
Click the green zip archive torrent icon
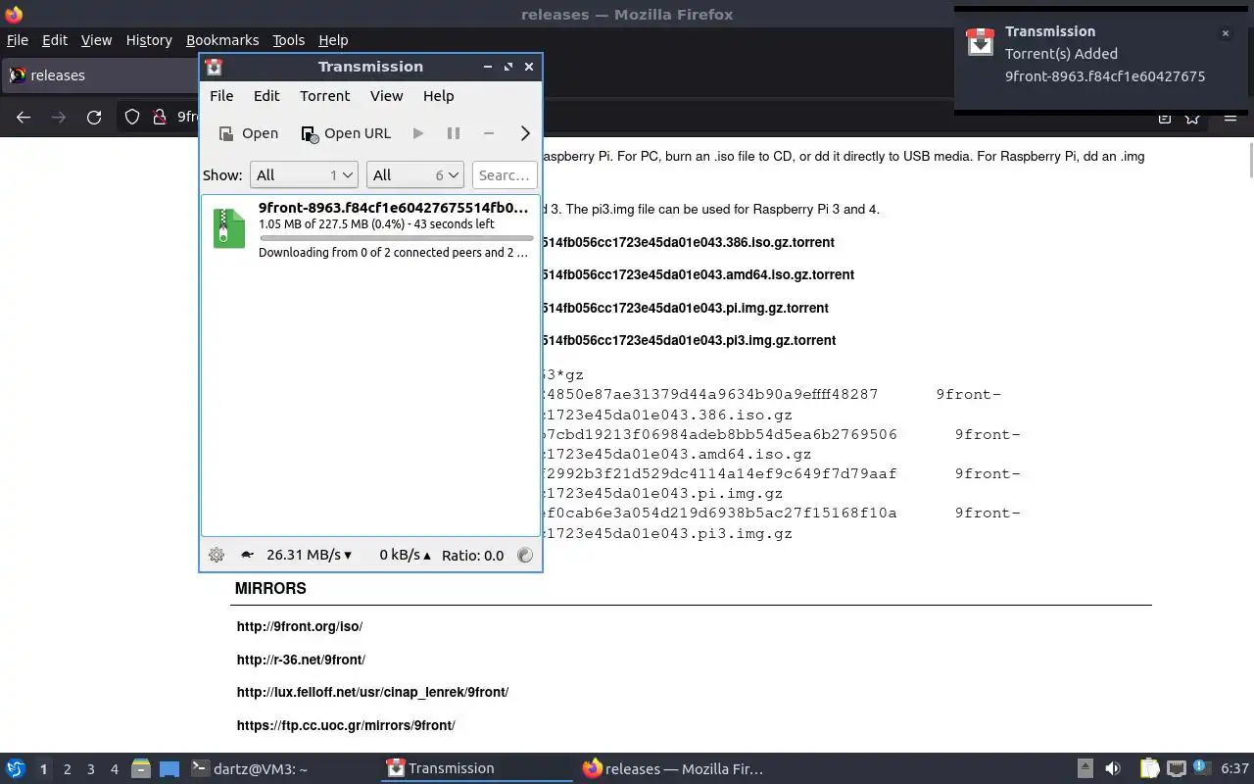229,227
